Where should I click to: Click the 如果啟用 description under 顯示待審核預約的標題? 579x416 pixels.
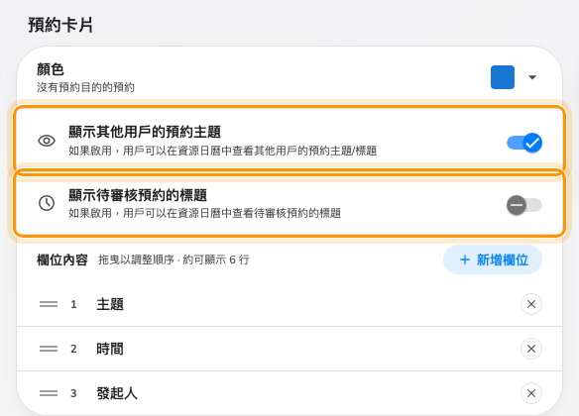[x=204, y=213]
